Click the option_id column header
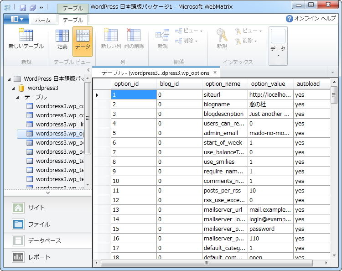 click(x=134, y=84)
